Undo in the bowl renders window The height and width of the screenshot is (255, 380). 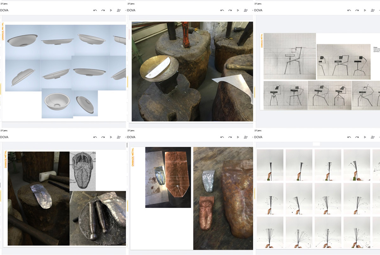point(95,10)
